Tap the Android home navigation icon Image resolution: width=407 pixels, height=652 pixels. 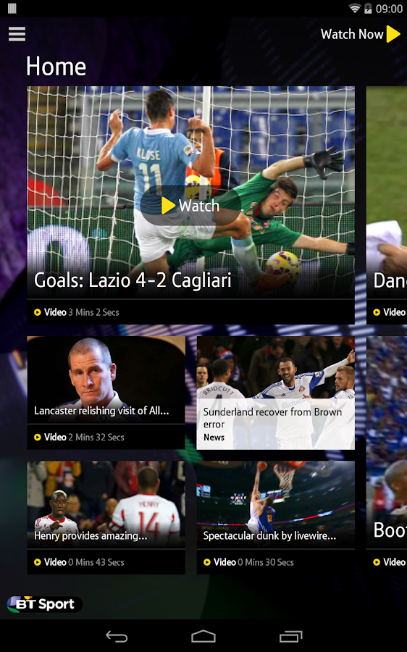tap(204, 636)
